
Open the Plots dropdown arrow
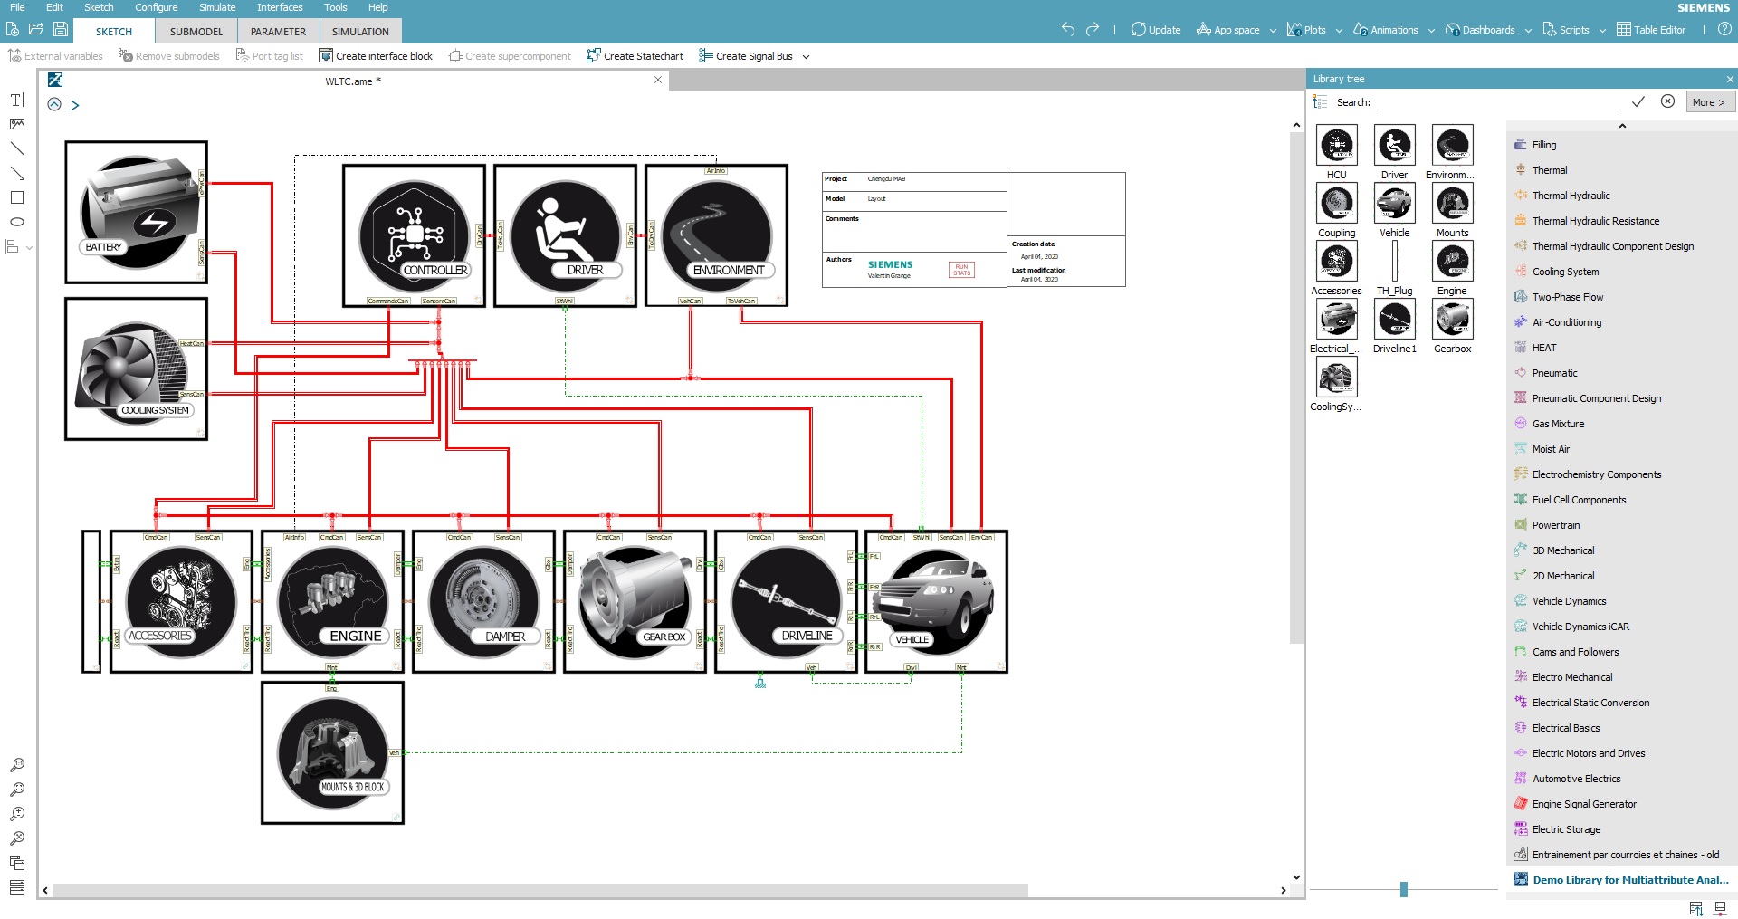coord(1339,30)
